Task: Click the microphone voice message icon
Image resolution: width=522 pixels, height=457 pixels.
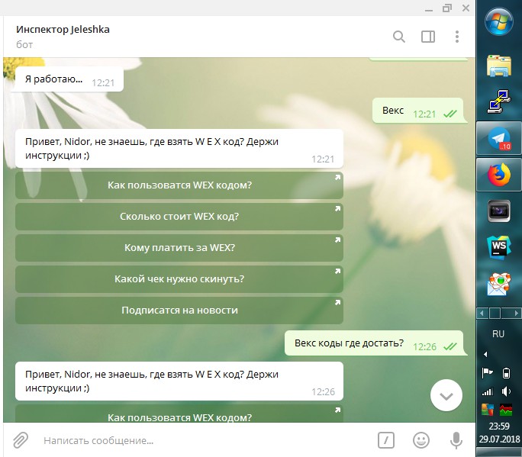Action: [x=456, y=440]
